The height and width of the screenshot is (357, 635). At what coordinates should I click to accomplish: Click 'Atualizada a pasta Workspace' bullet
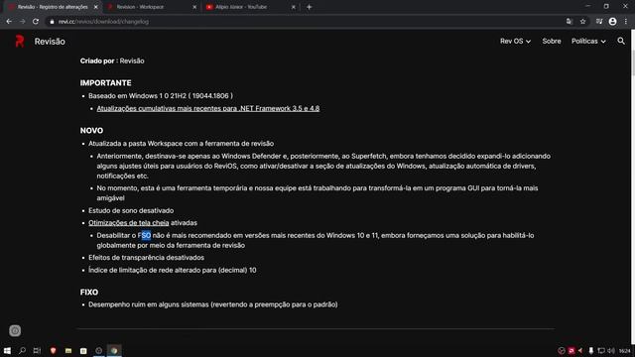181,143
